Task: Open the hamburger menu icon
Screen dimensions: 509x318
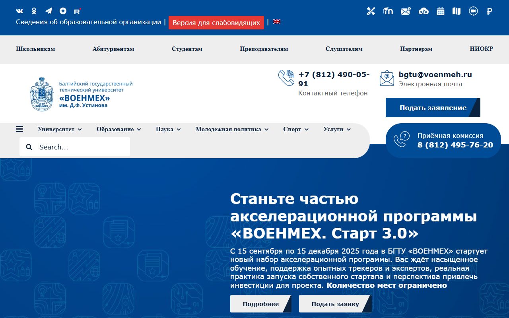Action: (x=19, y=129)
